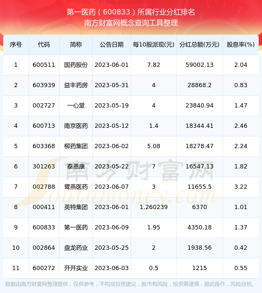Click the yield value 3.22
Image resolution: width=262 pixels, height=293 pixels.
(x=241, y=187)
